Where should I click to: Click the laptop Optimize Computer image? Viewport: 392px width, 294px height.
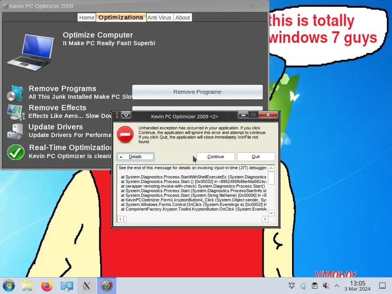point(31,52)
